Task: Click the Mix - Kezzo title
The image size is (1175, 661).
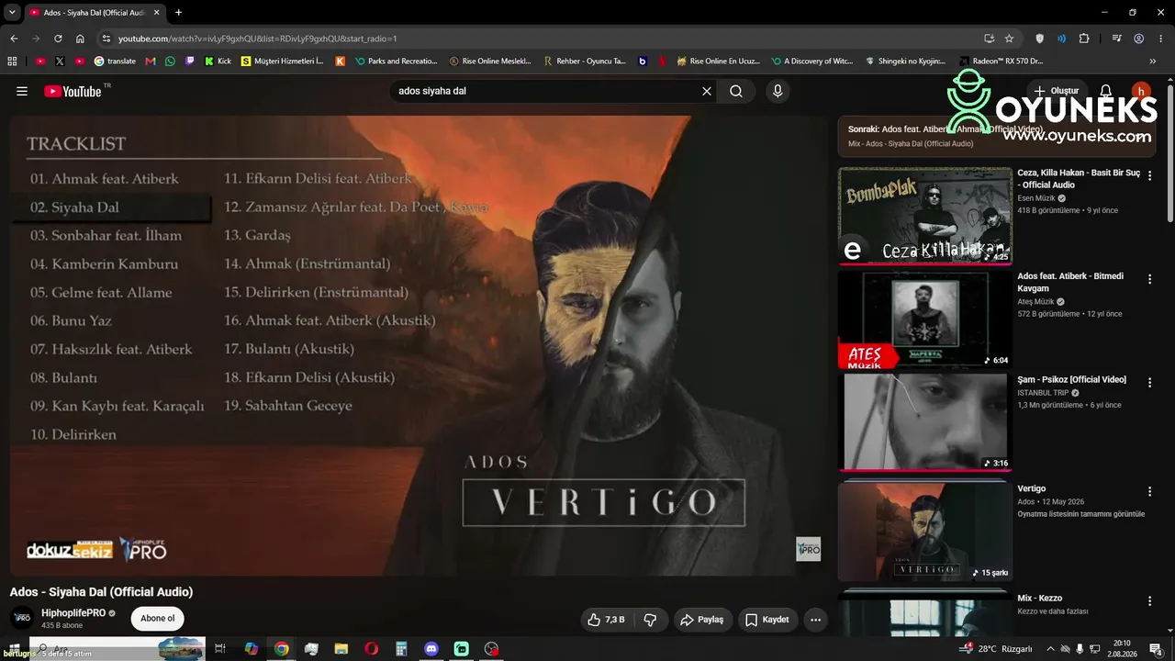Action: [x=1039, y=599]
